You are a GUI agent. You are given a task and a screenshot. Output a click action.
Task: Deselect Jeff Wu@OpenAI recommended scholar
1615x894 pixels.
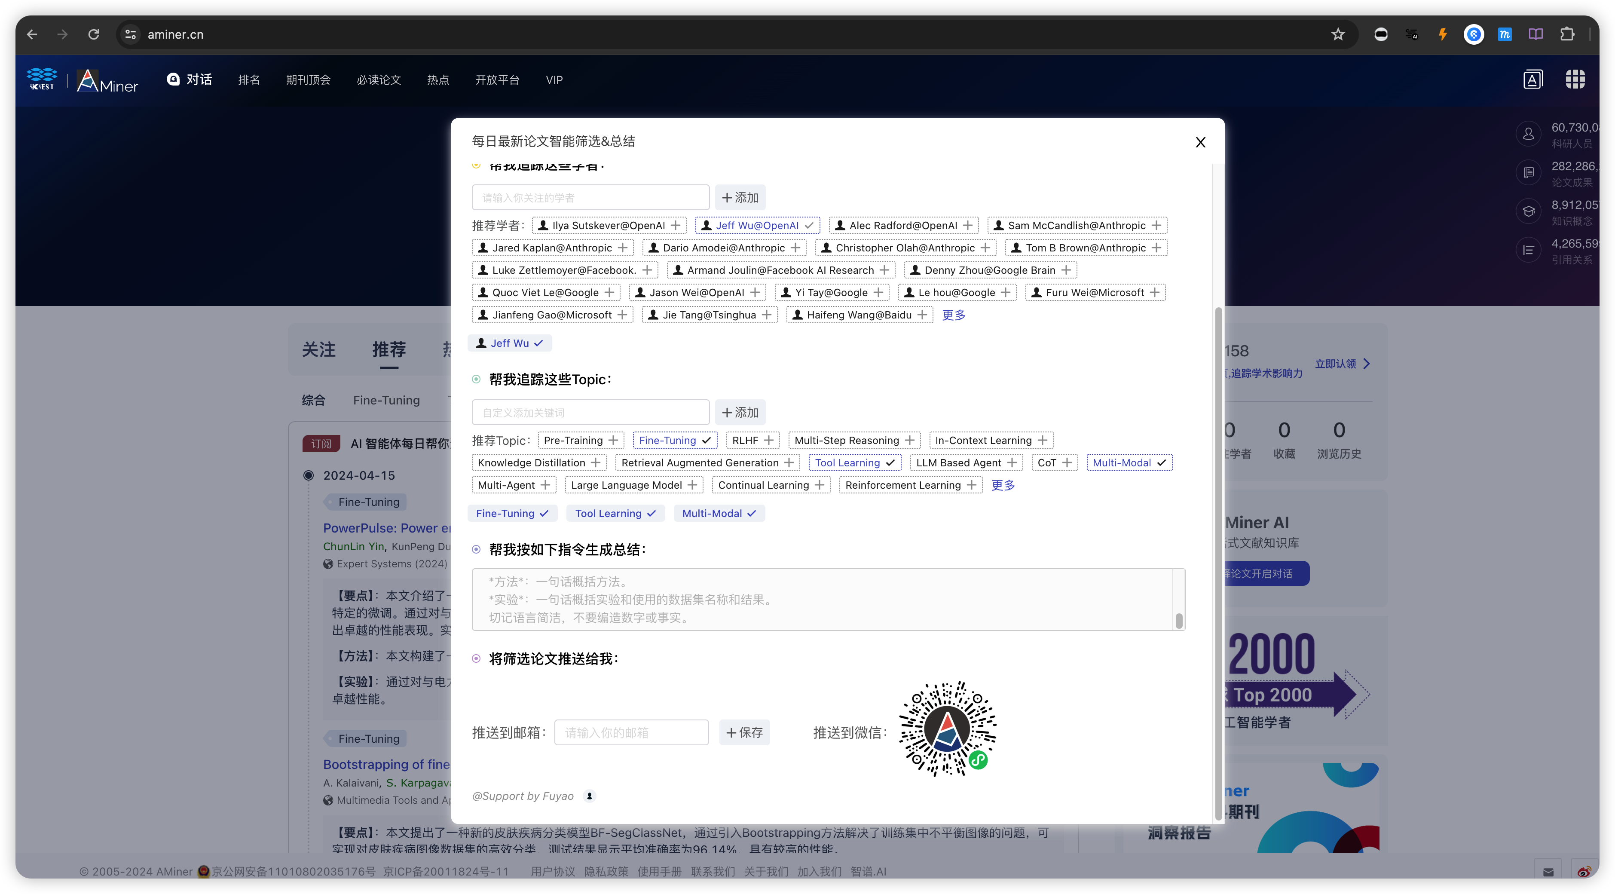(x=757, y=225)
